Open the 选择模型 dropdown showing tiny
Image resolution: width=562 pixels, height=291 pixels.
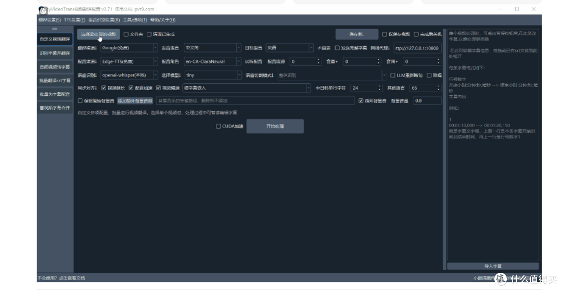tap(213, 75)
